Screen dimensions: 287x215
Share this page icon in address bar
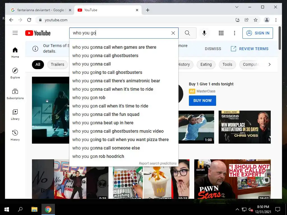247,20
